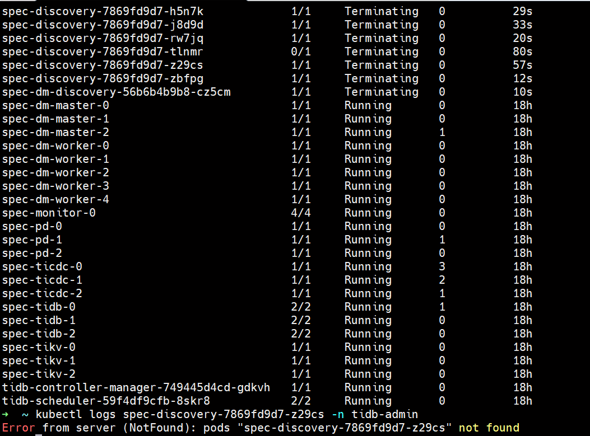The width and height of the screenshot is (590, 436).
Task: Select spec-dm-worker-0 pod name
Action: point(55,146)
